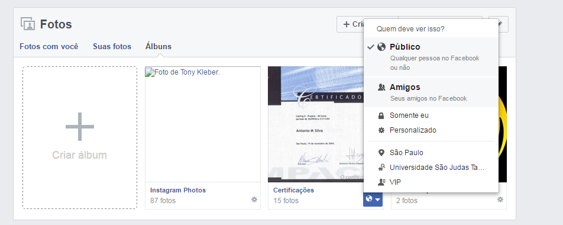Switch to the Suas fotos tab

(x=112, y=46)
